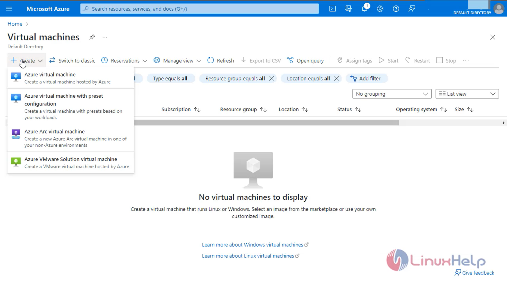Open portal settings gear
Viewport: 507px width, 285px height.
pyautogui.click(x=380, y=9)
